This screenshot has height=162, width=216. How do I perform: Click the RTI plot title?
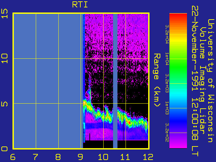click(80, 5)
